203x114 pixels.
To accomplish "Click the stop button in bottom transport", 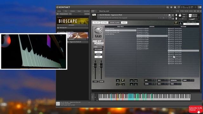I will tap(118, 80).
